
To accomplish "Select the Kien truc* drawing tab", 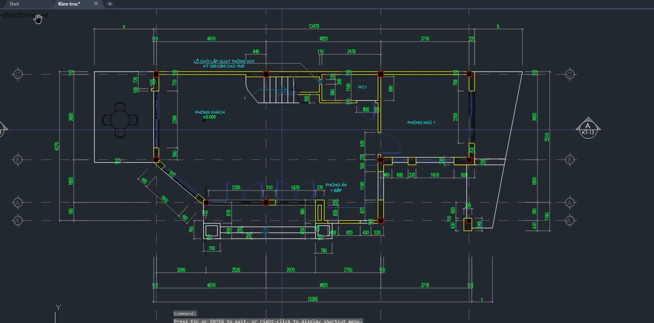I will [69, 4].
